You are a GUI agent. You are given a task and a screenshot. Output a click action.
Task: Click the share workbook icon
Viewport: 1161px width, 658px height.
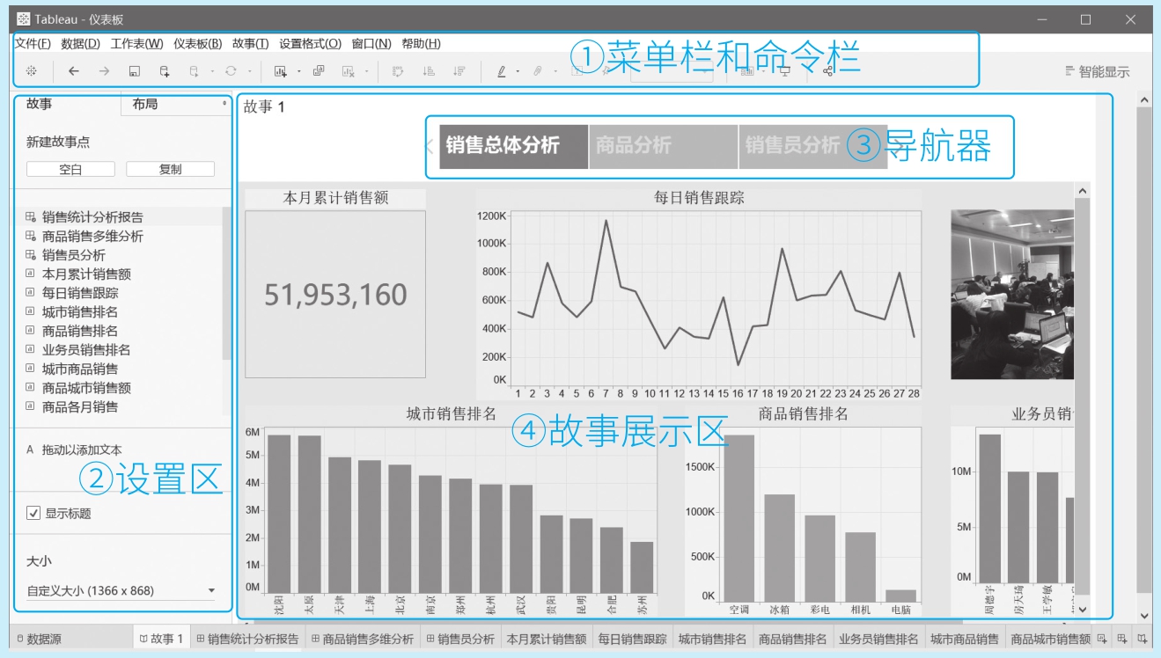coord(827,71)
